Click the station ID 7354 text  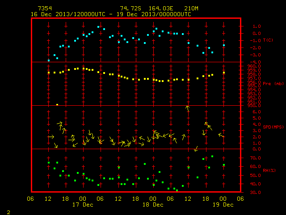pos(45,9)
